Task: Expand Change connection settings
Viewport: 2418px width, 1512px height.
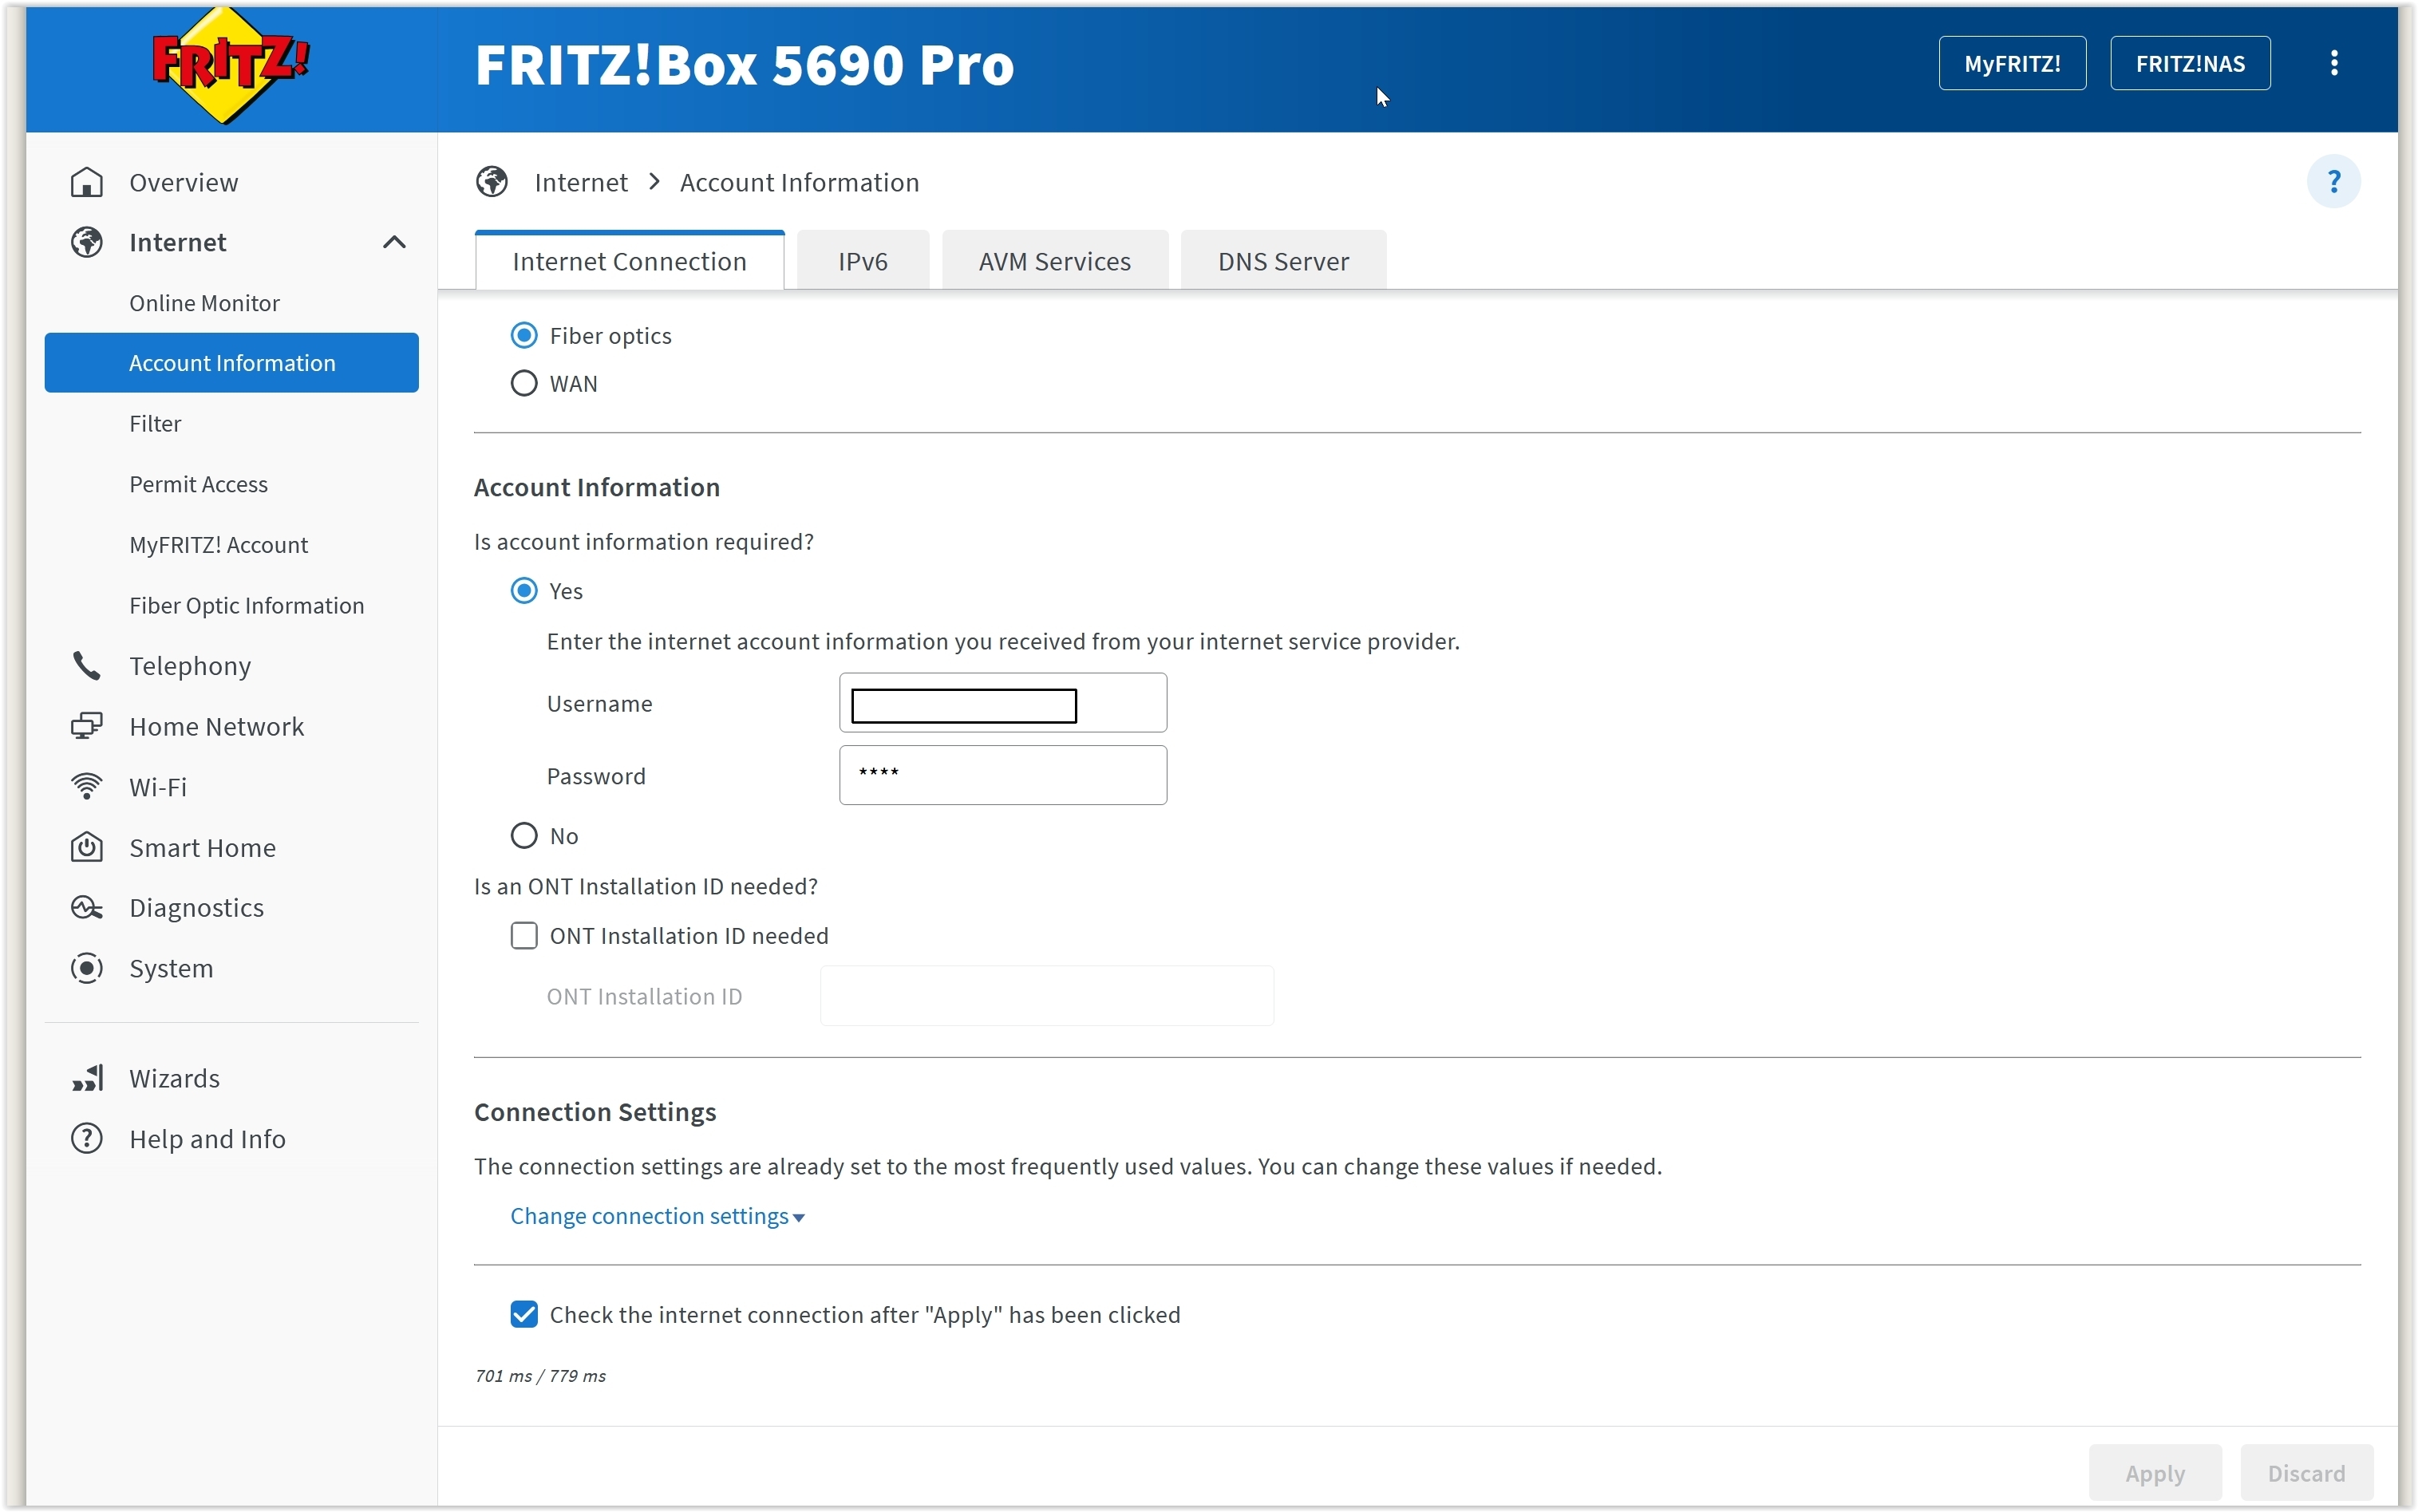Action: 657,1216
